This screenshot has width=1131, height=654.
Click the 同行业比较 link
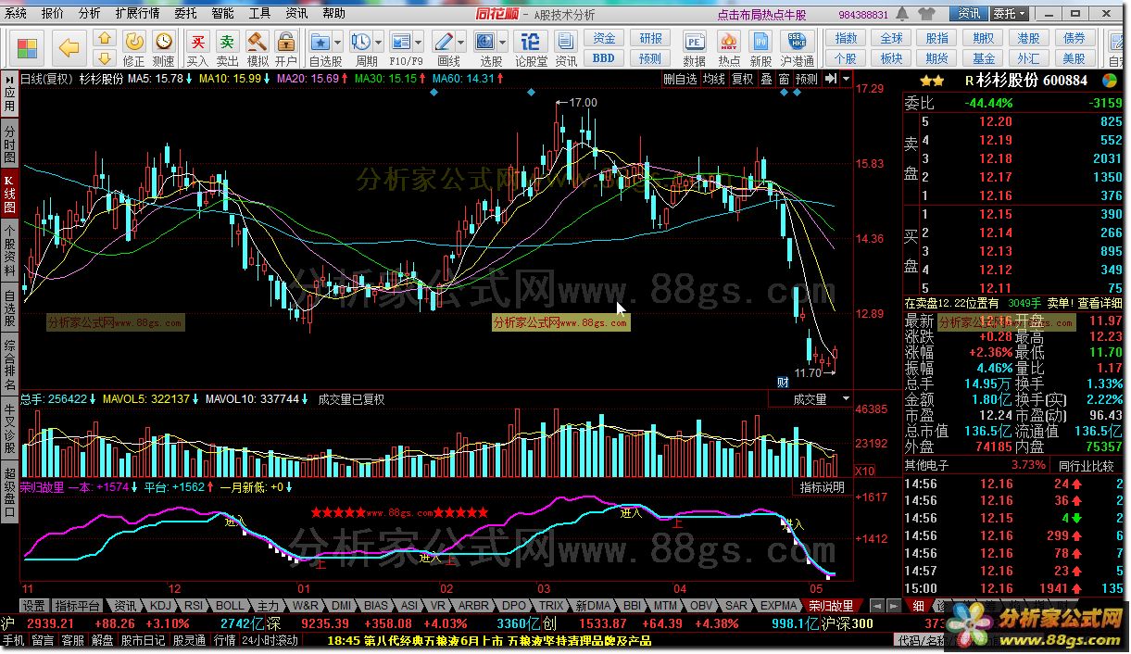click(x=1086, y=465)
